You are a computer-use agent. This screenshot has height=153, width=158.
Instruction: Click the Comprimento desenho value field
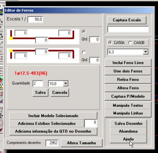[x=52, y=143]
